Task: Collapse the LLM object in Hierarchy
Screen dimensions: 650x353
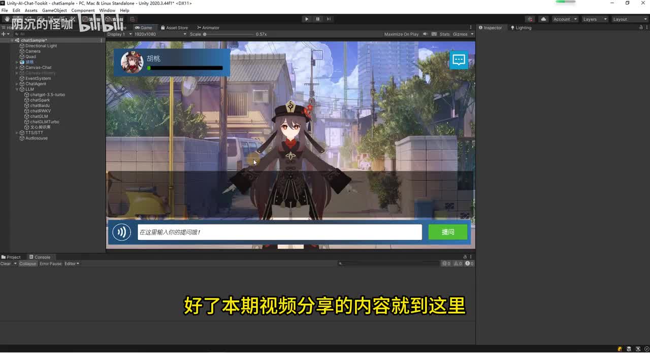Action: click(17, 89)
